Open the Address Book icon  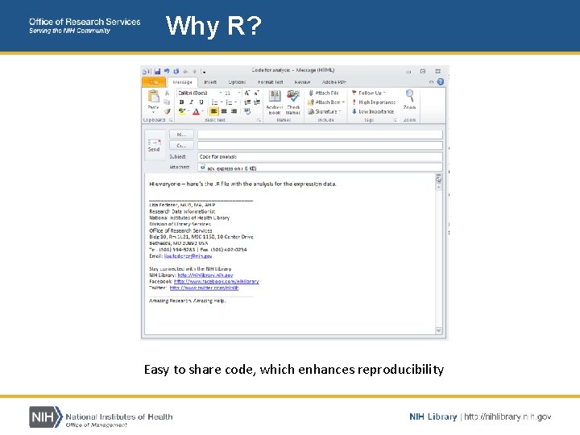pyautogui.click(x=275, y=97)
